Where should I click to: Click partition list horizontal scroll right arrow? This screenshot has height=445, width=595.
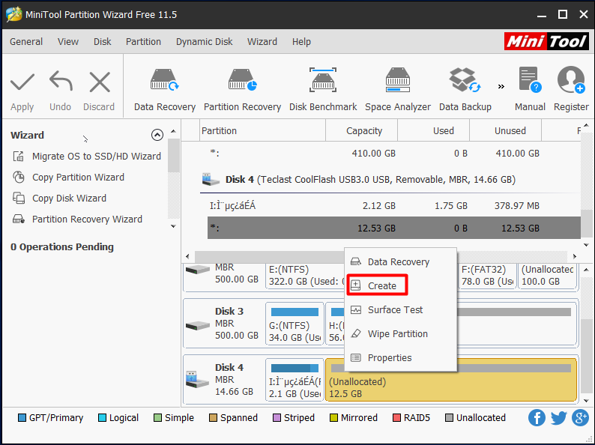point(575,256)
